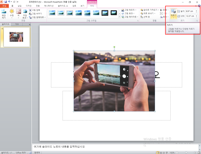Screen dimensions: 201x154
Task: Zoom out with the minus button
Action: click(177, 152)
